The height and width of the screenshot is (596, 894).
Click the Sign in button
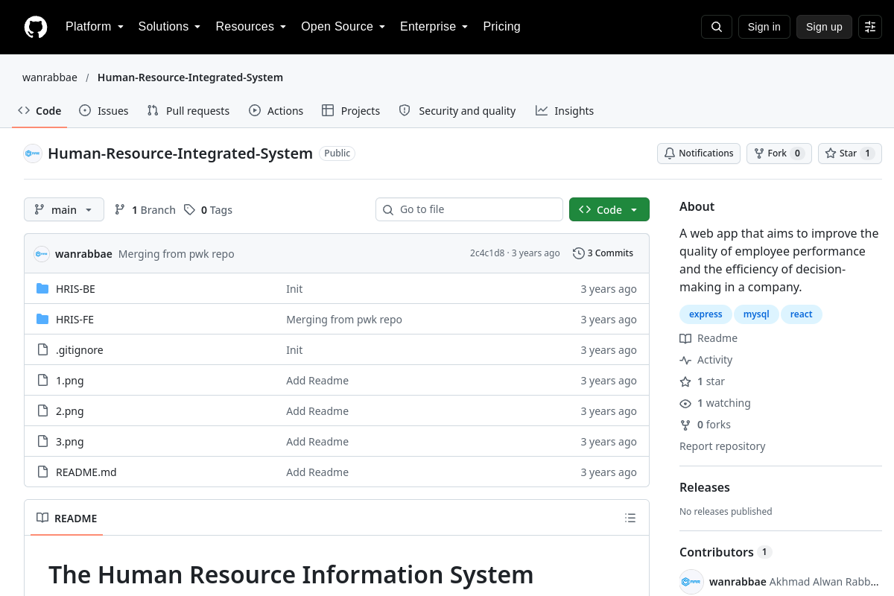tap(764, 27)
